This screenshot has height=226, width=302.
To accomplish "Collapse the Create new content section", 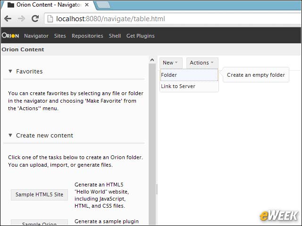I will coord(10,135).
